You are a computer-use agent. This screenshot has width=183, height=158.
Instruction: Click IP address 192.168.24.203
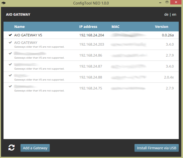click(91, 44)
